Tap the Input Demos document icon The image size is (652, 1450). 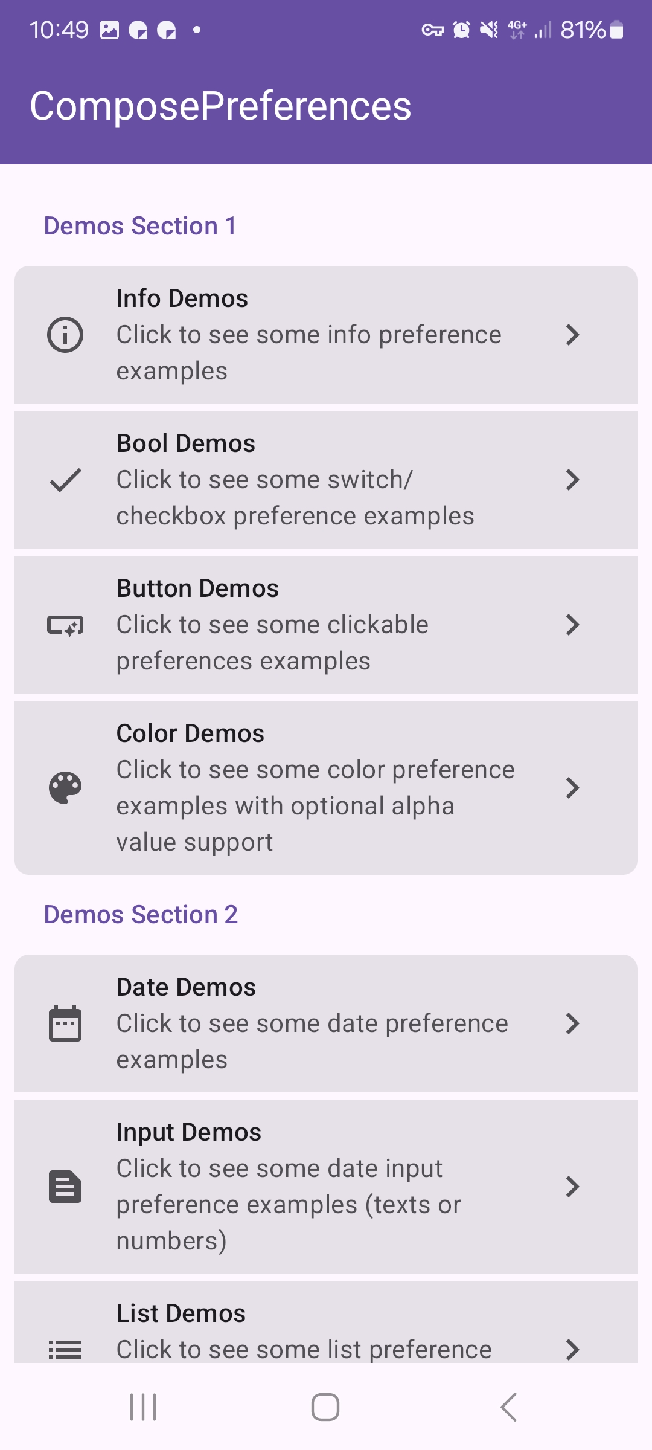click(65, 1187)
